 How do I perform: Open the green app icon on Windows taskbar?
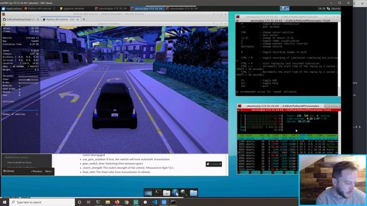coord(136,202)
